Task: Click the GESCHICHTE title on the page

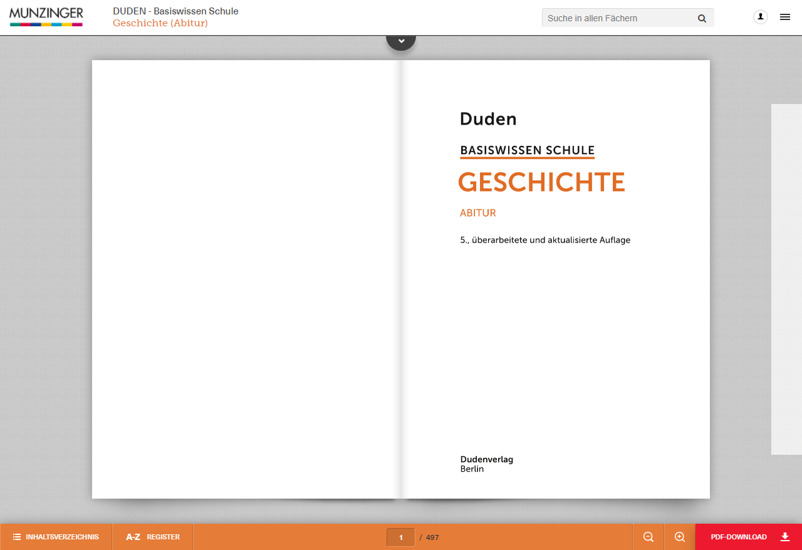Action: 542,182
